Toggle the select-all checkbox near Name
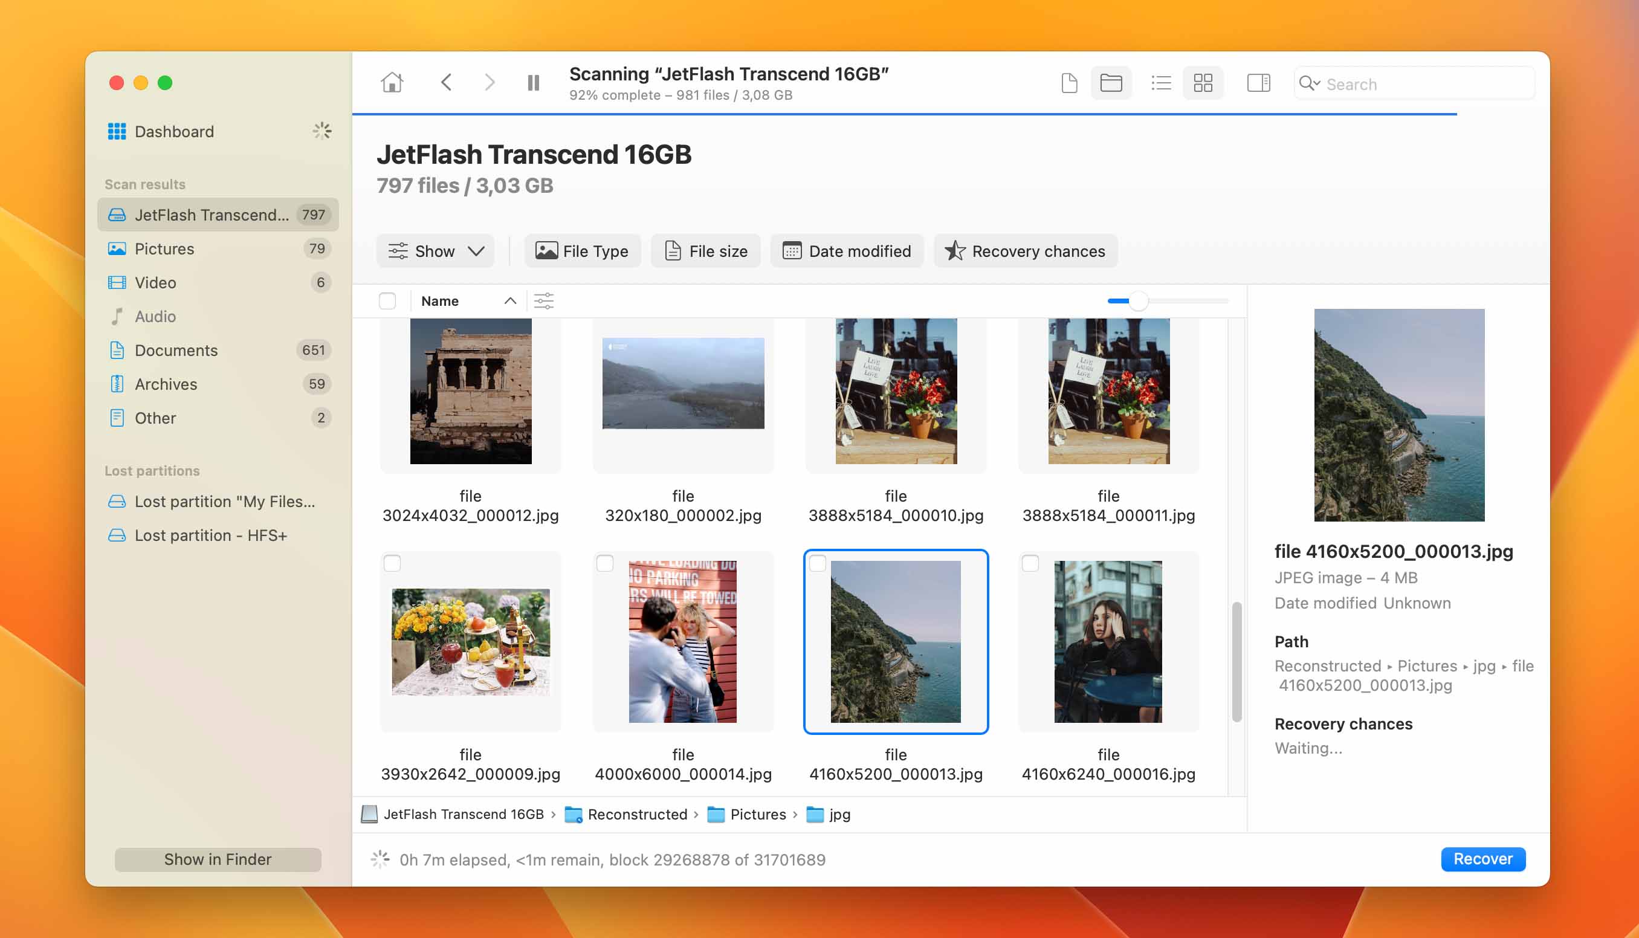This screenshot has height=938, width=1639. [x=387, y=301]
